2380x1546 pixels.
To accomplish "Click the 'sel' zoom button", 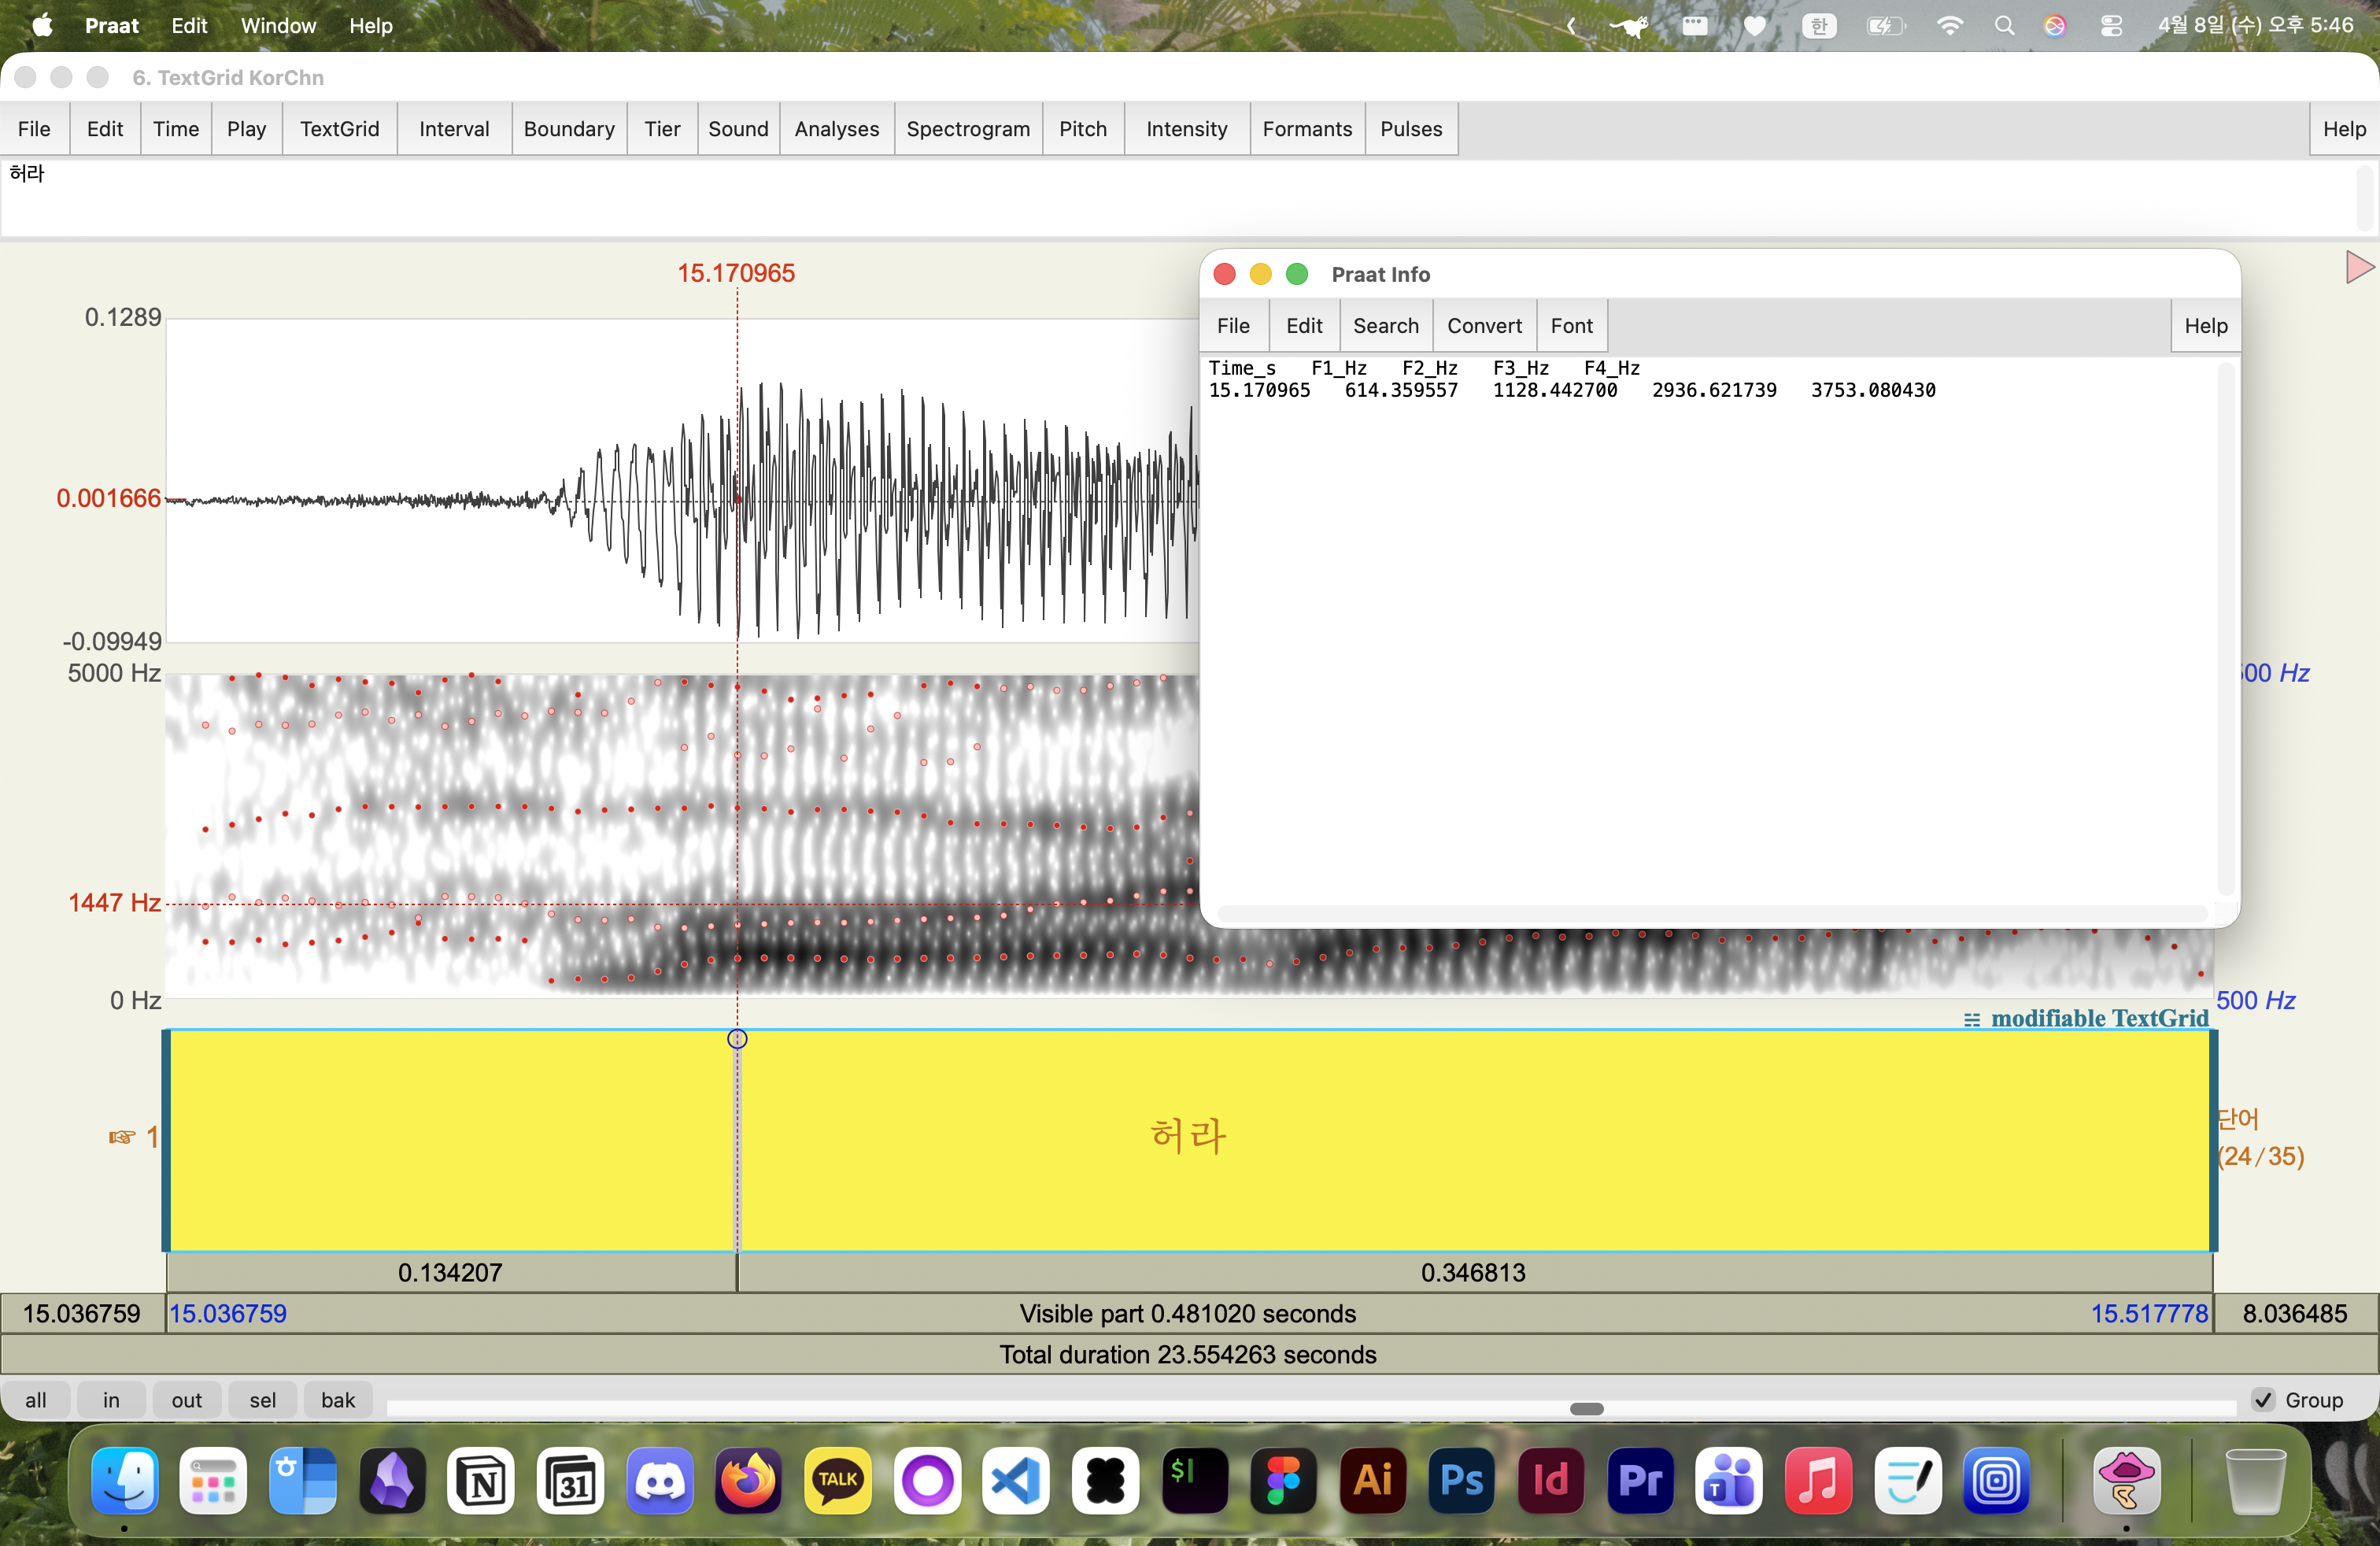I will (x=262, y=1400).
